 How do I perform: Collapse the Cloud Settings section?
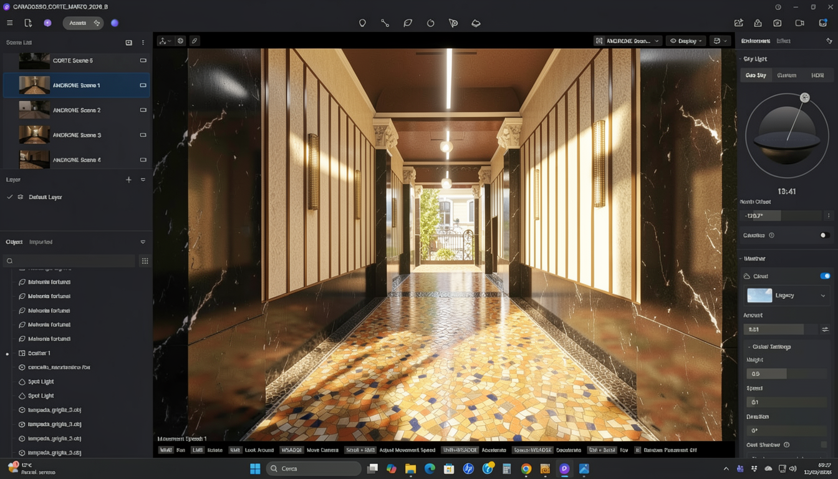[x=749, y=347]
